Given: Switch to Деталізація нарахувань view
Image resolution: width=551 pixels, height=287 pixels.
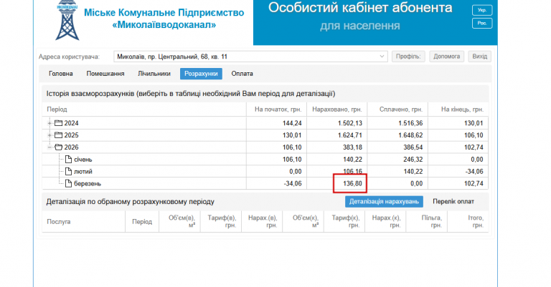Looking at the screenshot, I should coord(384,202).
